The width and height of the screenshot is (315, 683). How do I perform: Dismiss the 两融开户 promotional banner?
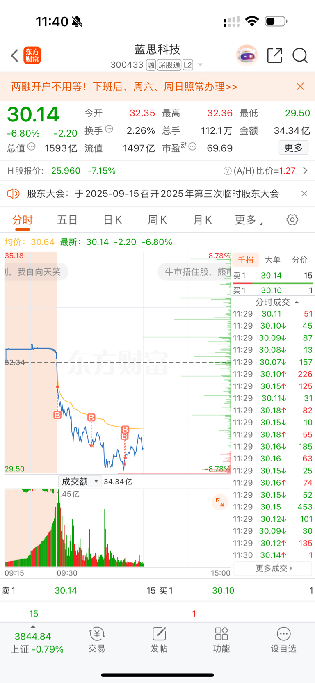pyautogui.click(x=300, y=86)
